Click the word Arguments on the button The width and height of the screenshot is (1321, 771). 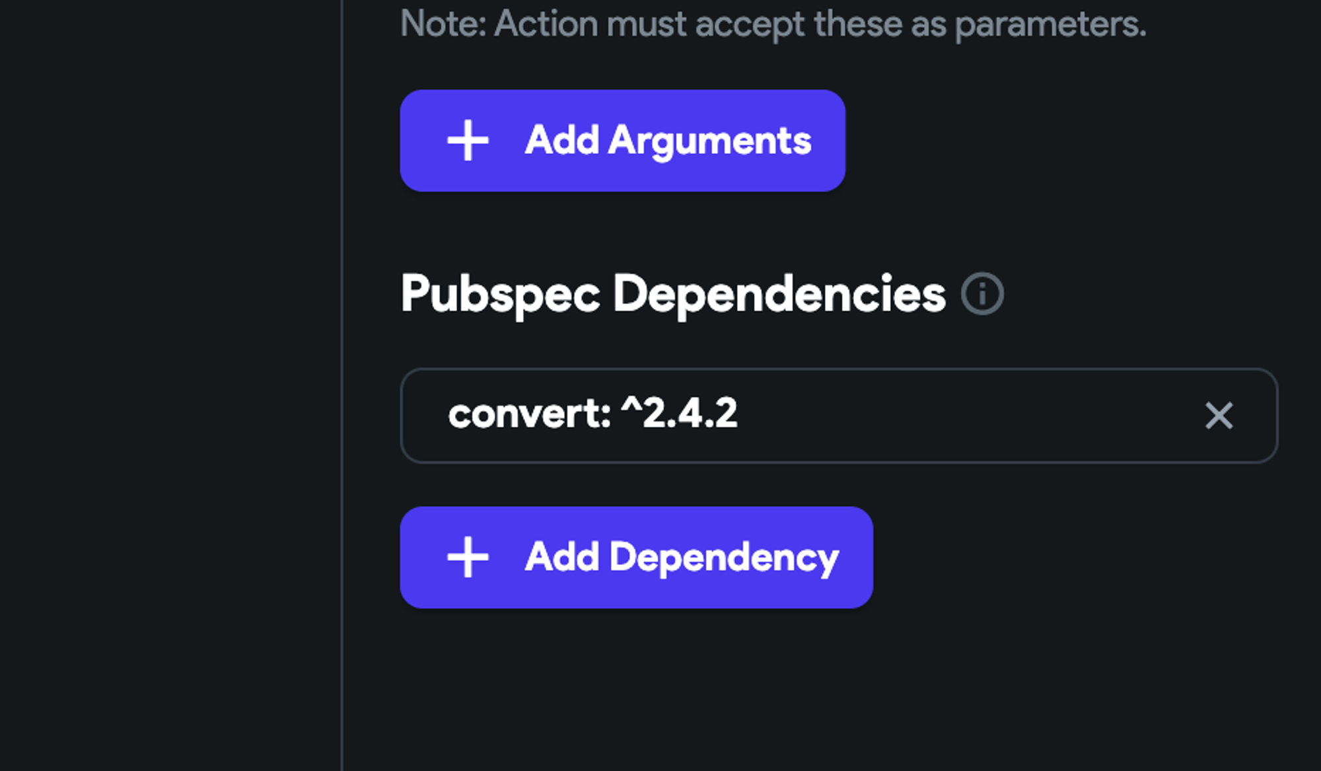tap(709, 141)
